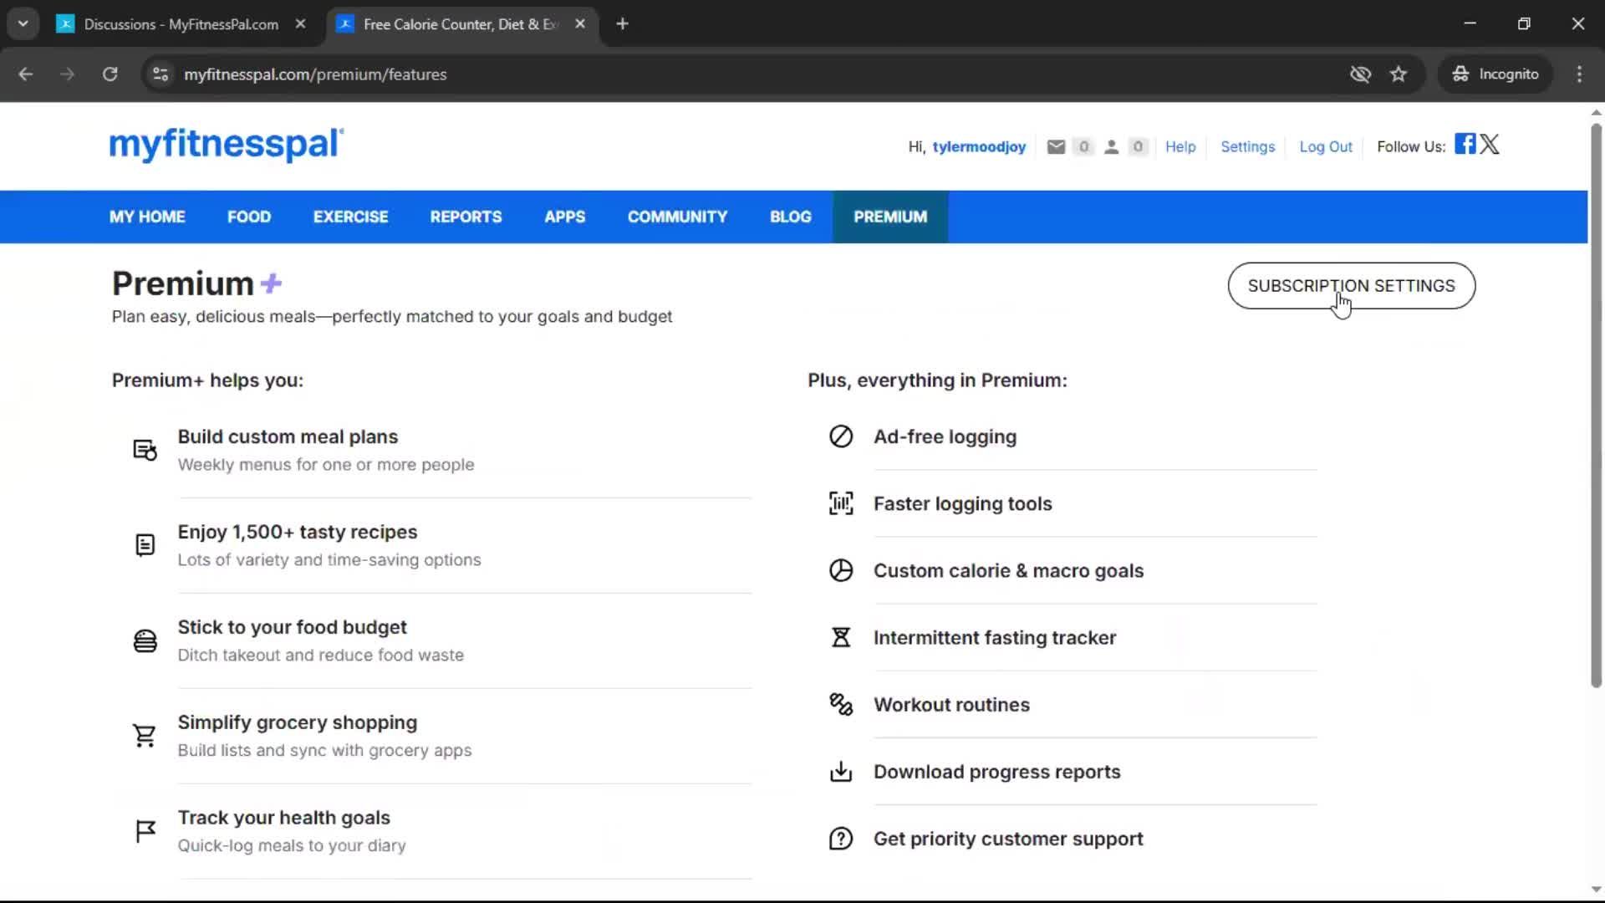Image resolution: width=1605 pixels, height=903 pixels.
Task: Click the Build custom meal plans icon
Action: click(x=145, y=450)
